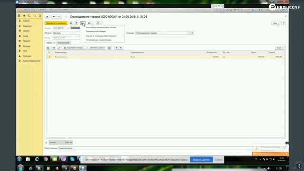
Task: Open the sections menu grid icon
Action: pos(19,16)
